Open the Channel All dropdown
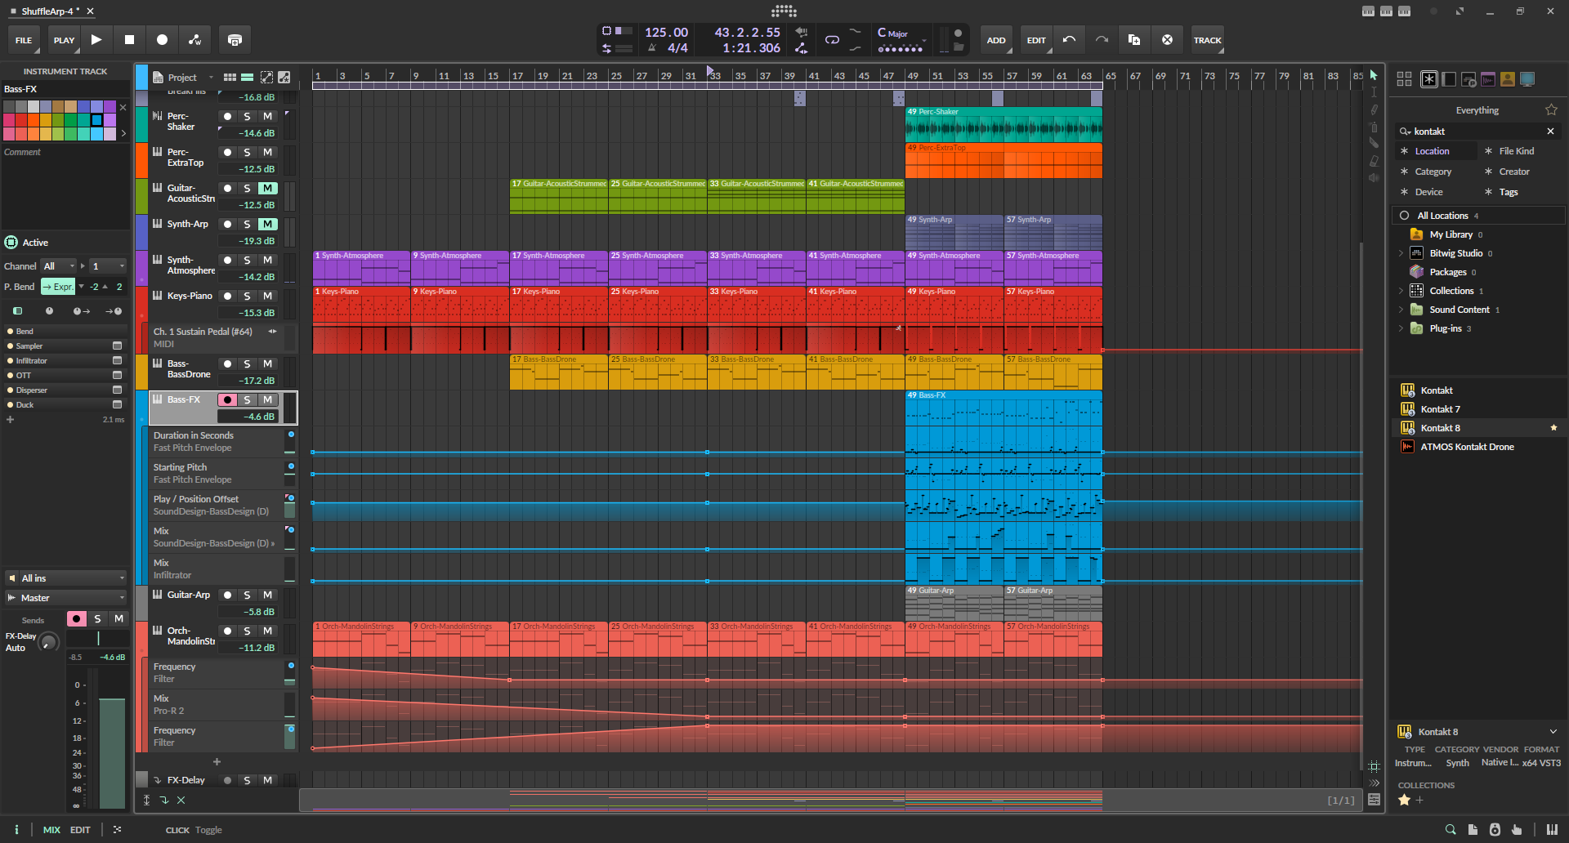This screenshot has width=1569, height=843. [x=59, y=265]
